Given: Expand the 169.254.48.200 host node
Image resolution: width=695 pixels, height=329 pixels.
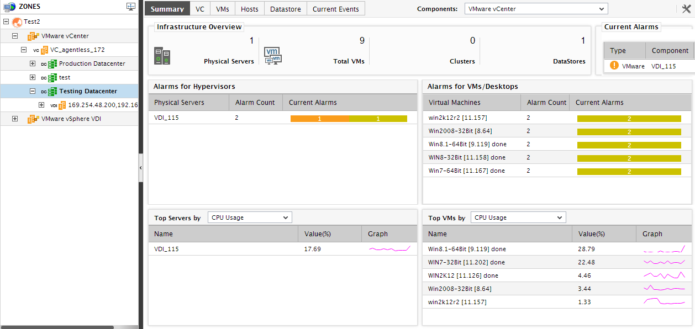Looking at the screenshot, I should coord(41,105).
